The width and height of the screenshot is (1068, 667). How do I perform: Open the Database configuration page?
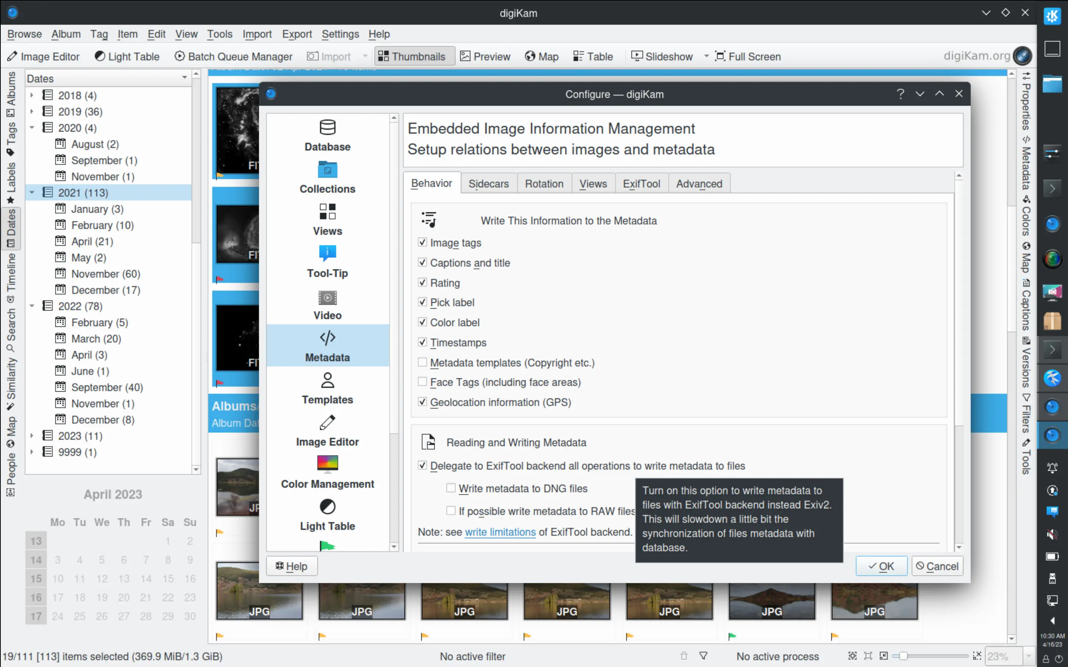click(327, 135)
